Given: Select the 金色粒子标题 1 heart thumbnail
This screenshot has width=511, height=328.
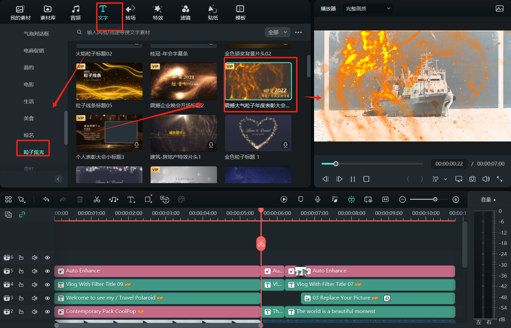Looking at the screenshot, I should tap(258, 133).
